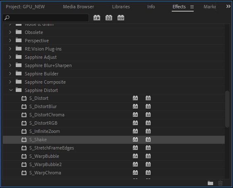
Task: Click the S_StretchFrameEdges effect icon
Action: [24, 148]
